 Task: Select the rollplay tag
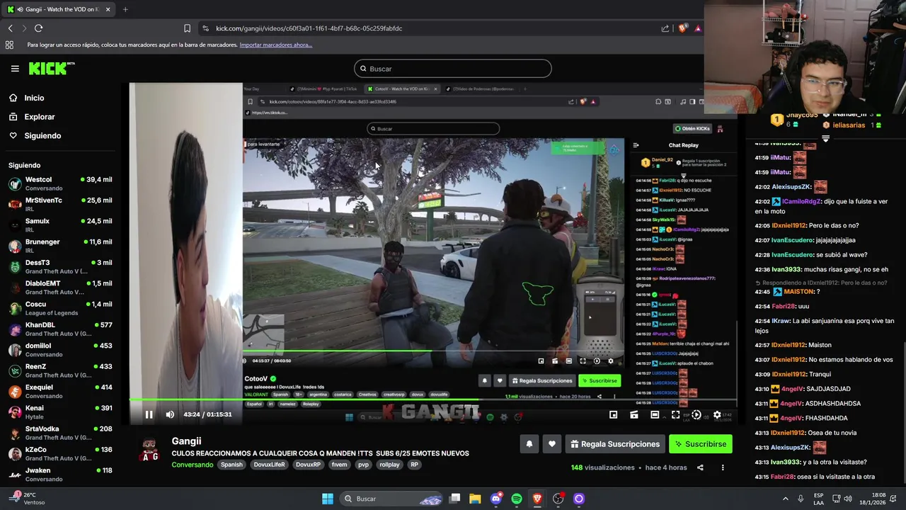coord(389,465)
